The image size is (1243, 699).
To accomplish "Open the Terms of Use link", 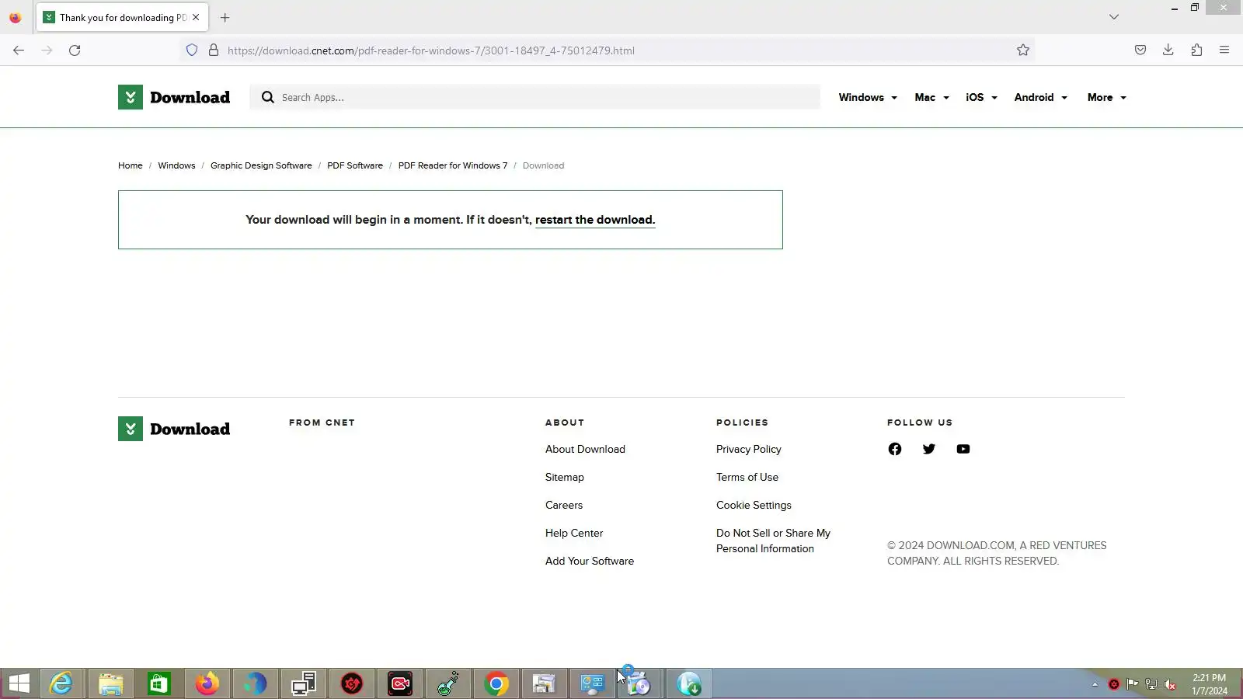I will [747, 477].
